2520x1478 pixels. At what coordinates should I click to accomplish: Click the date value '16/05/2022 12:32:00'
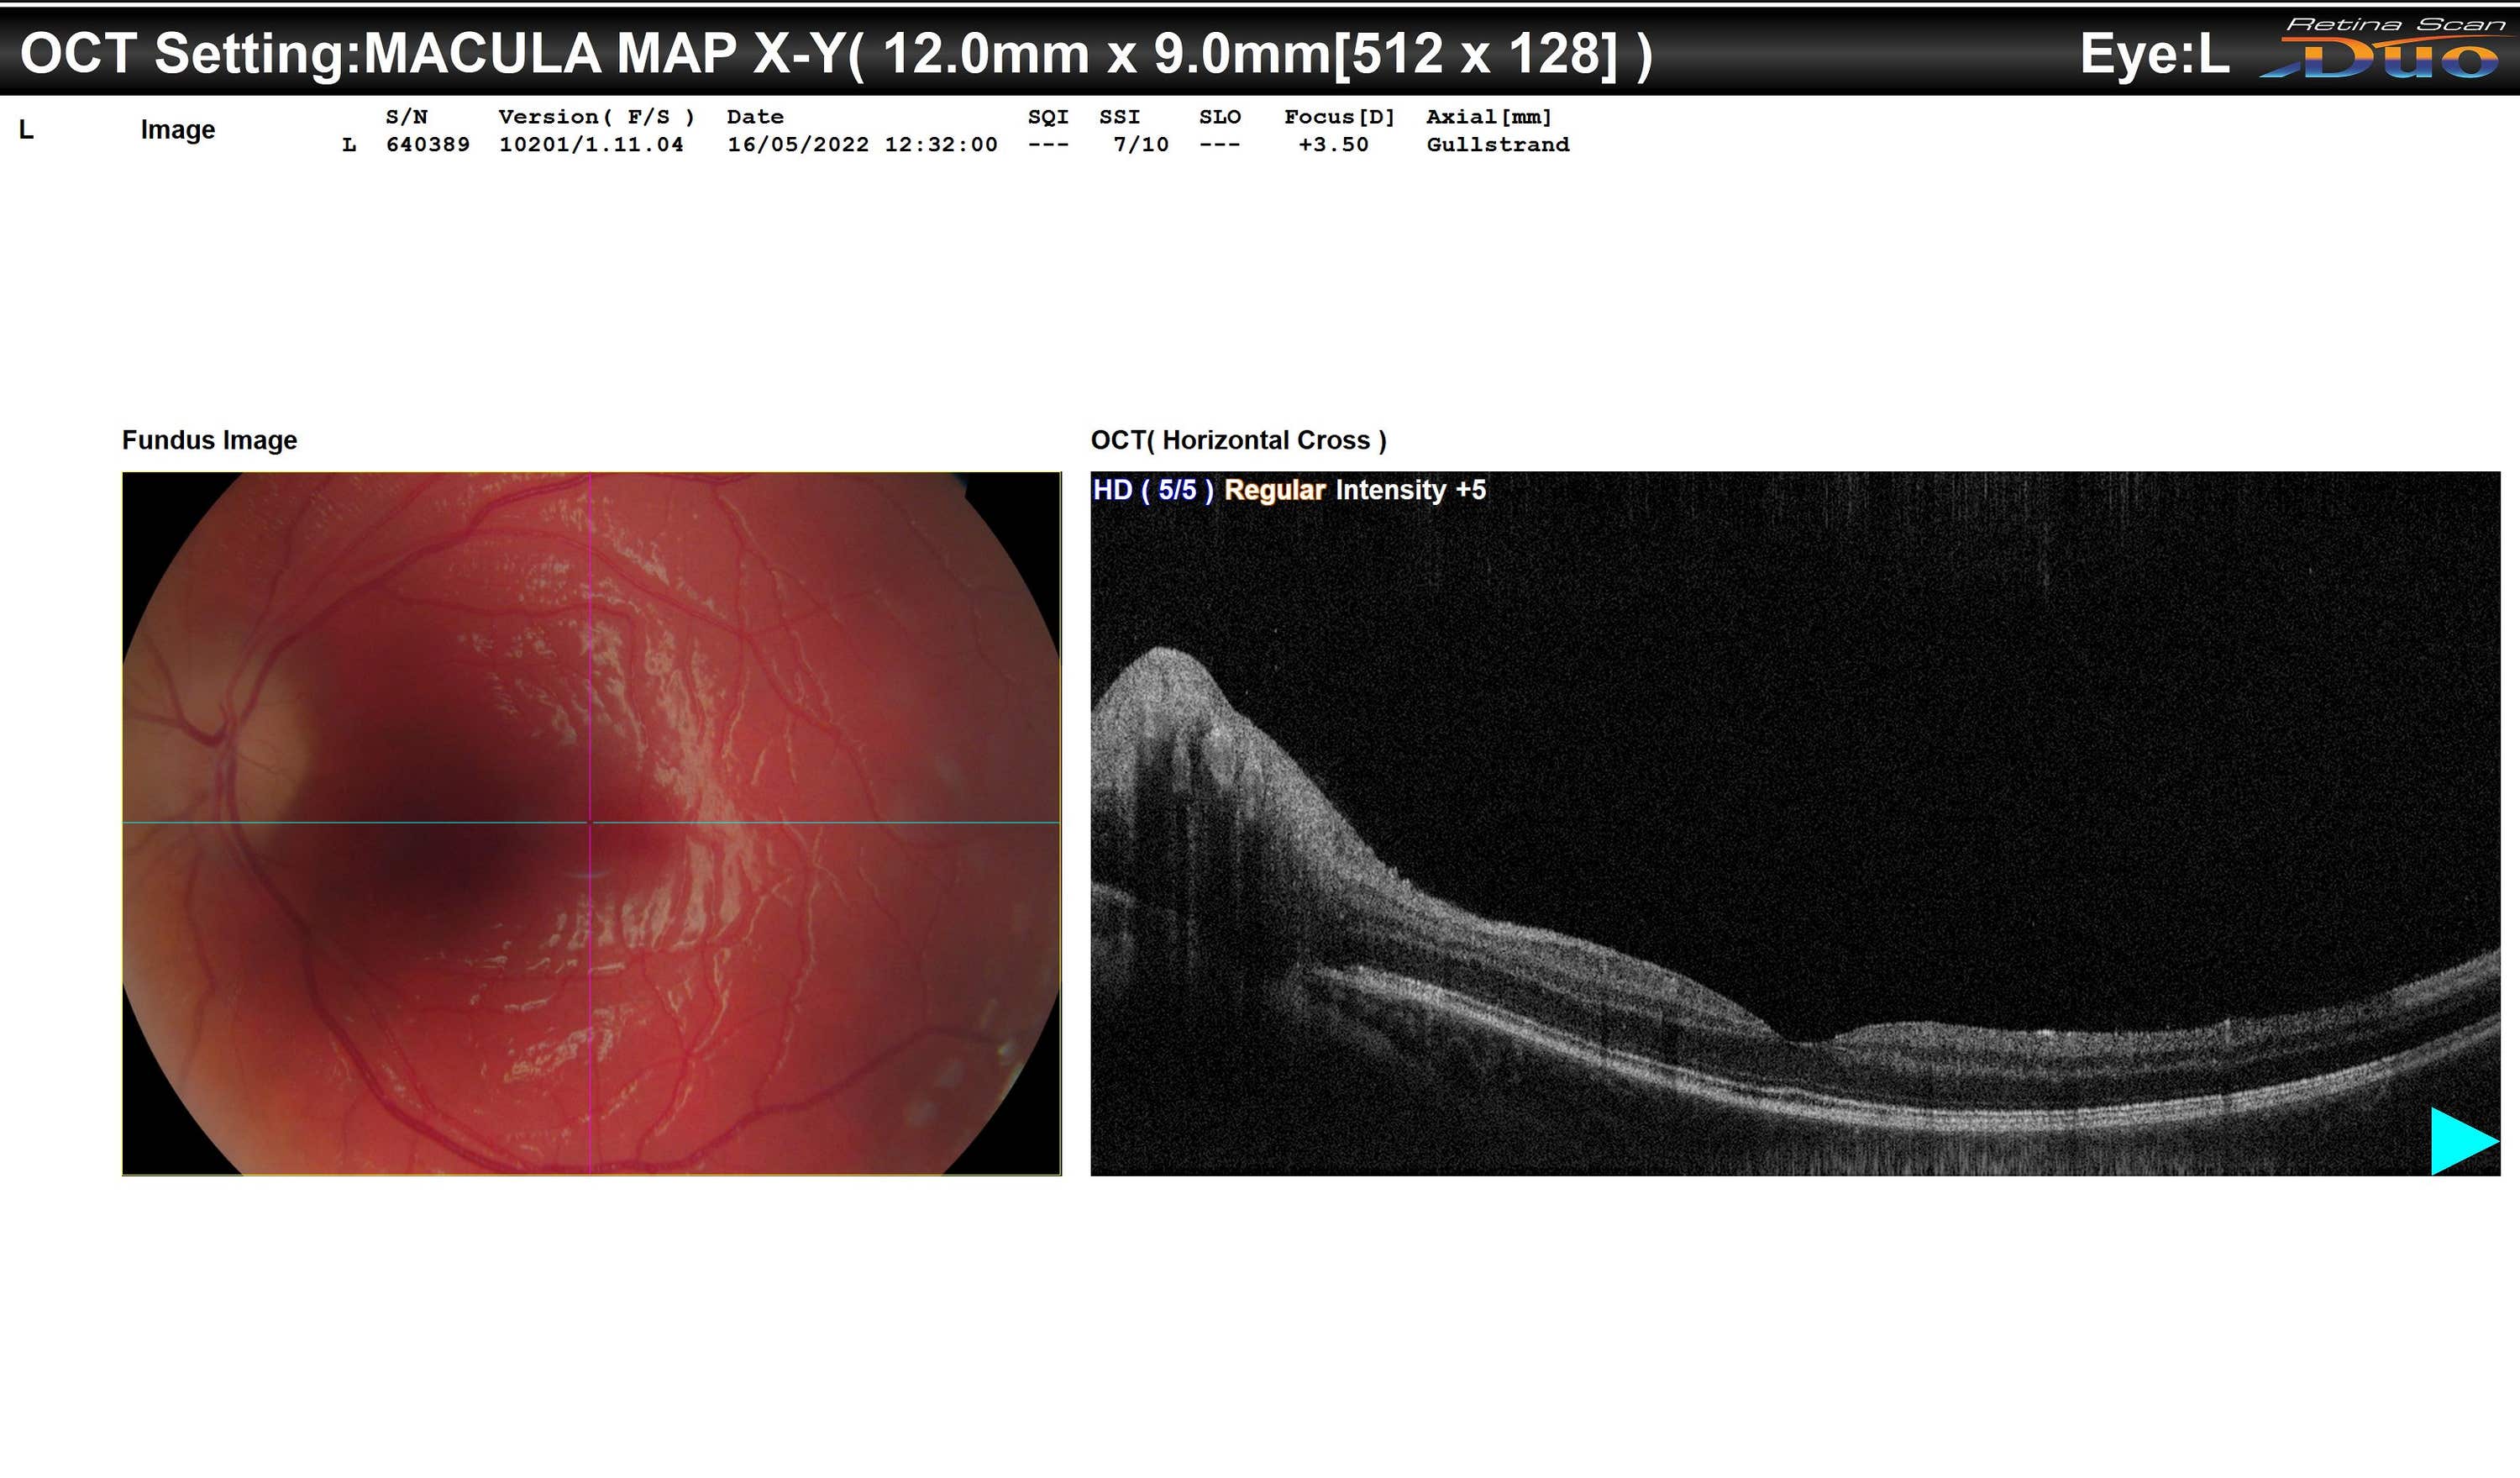point(862,144)
